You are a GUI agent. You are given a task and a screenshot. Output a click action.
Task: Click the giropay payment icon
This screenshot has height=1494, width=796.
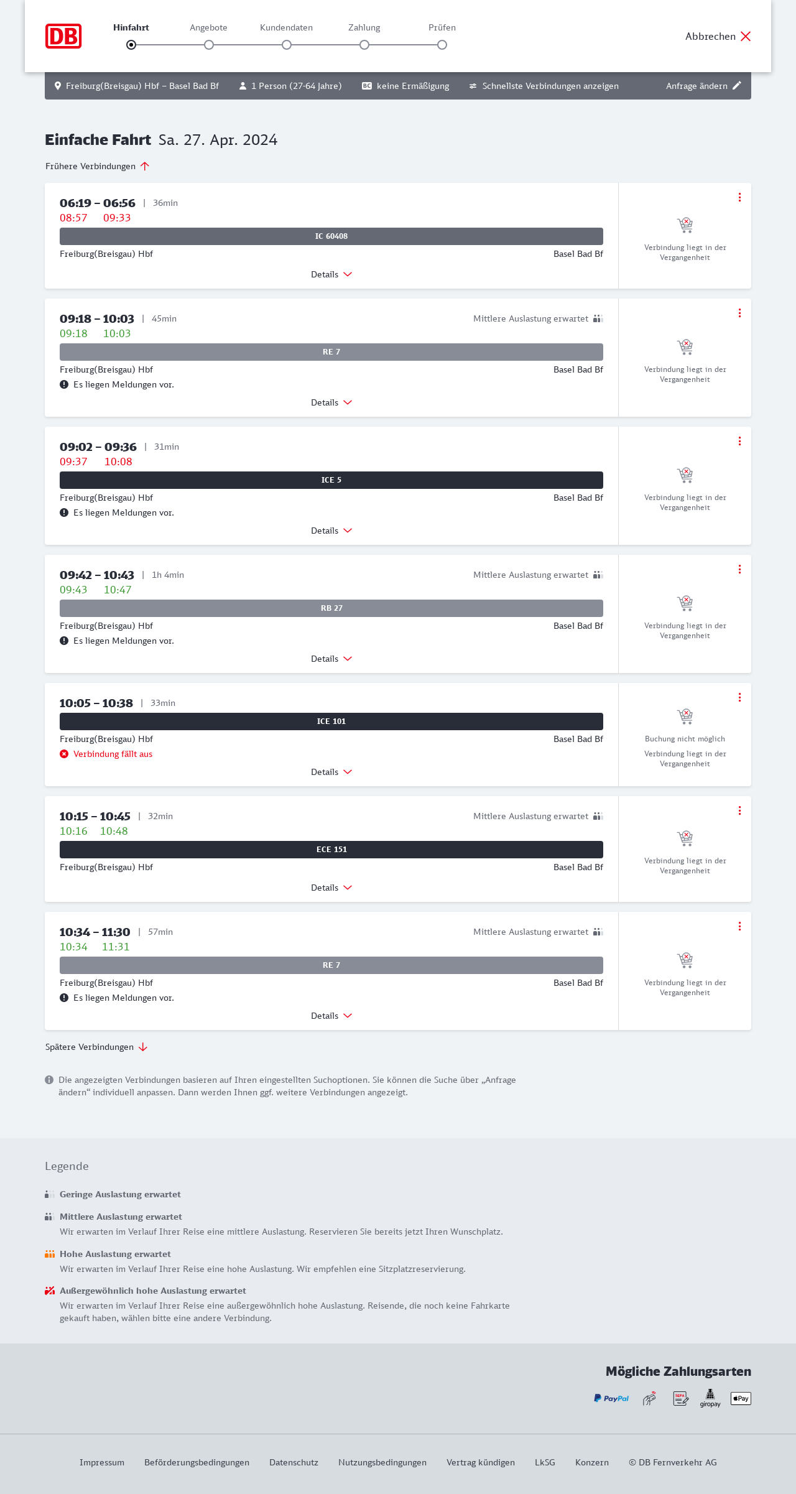tap(710, 1398)
